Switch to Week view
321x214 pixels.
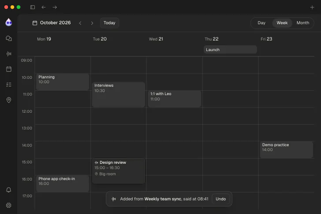282,23
